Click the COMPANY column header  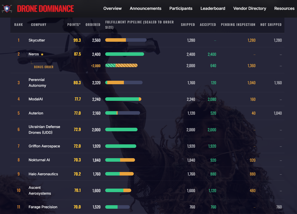(x=39, y=25)
